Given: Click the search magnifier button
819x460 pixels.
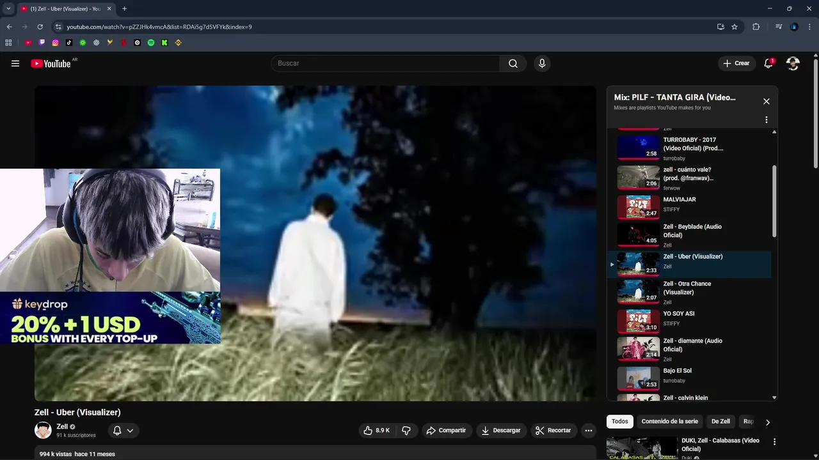Looking at the screenshot, I should (x=513, y=63).
